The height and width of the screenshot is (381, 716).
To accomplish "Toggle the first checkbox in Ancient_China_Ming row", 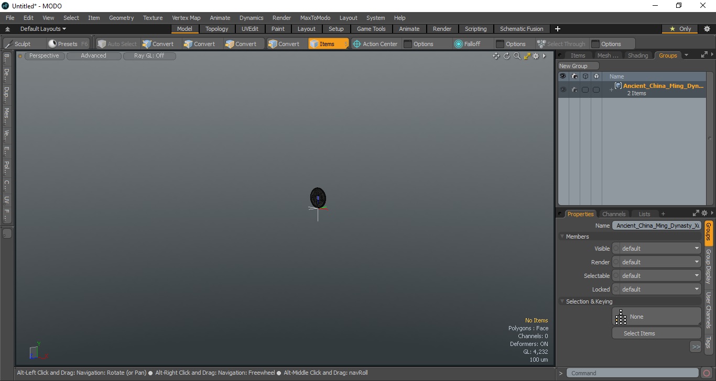I will click(585, 90).
